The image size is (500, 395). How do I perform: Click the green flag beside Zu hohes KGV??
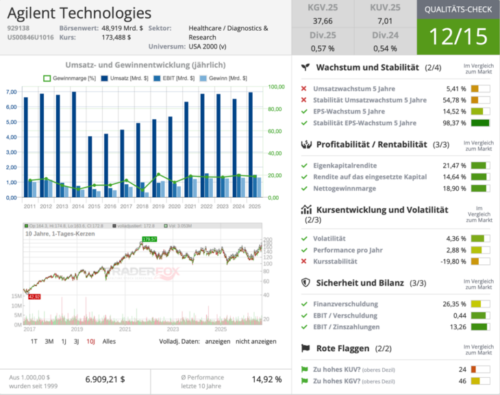click(305, 381)
